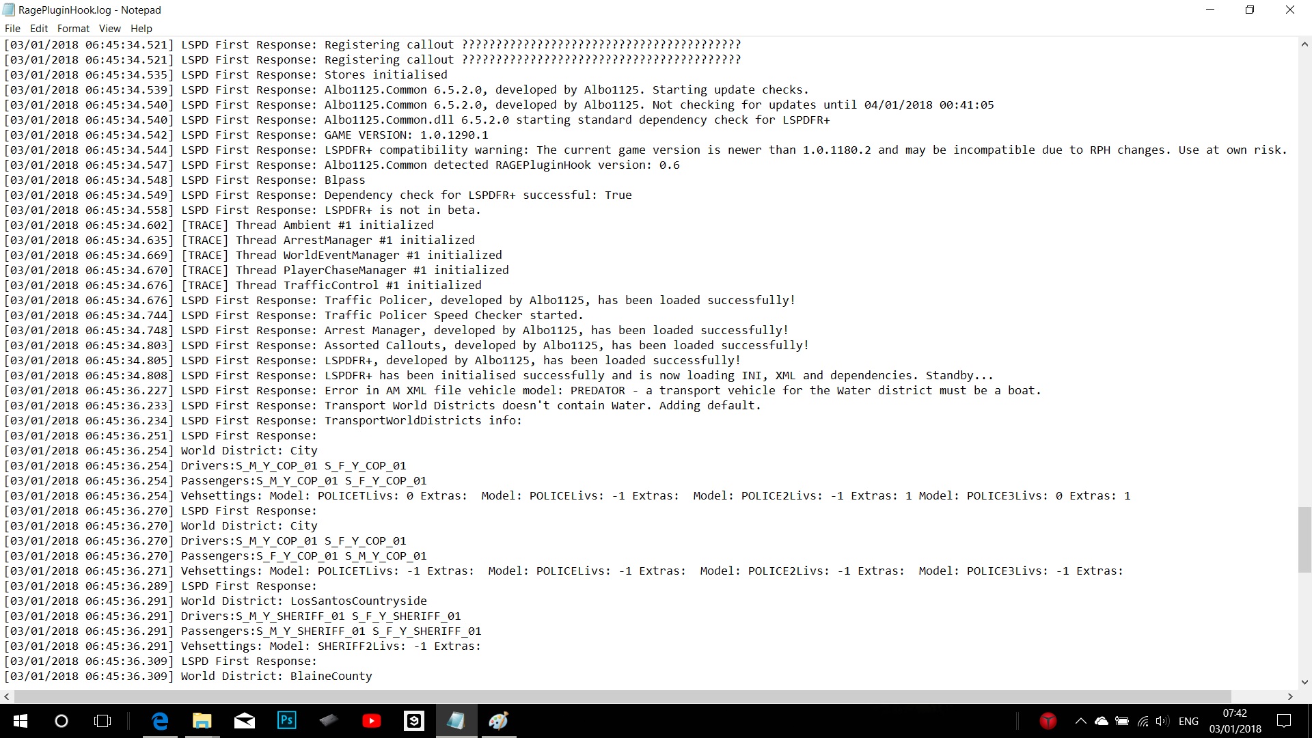Open Task View in taskbar
The image size is (1312, 738).
tap(102, 721)
